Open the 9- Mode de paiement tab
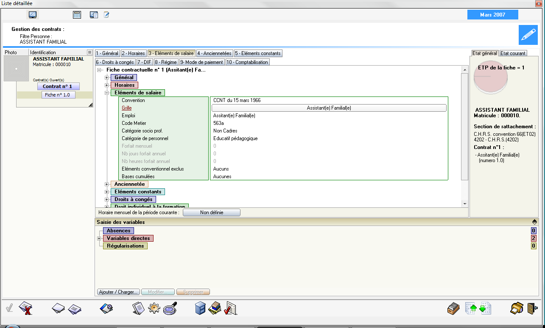Screen dimensions: 545x328 pos(201,62)
